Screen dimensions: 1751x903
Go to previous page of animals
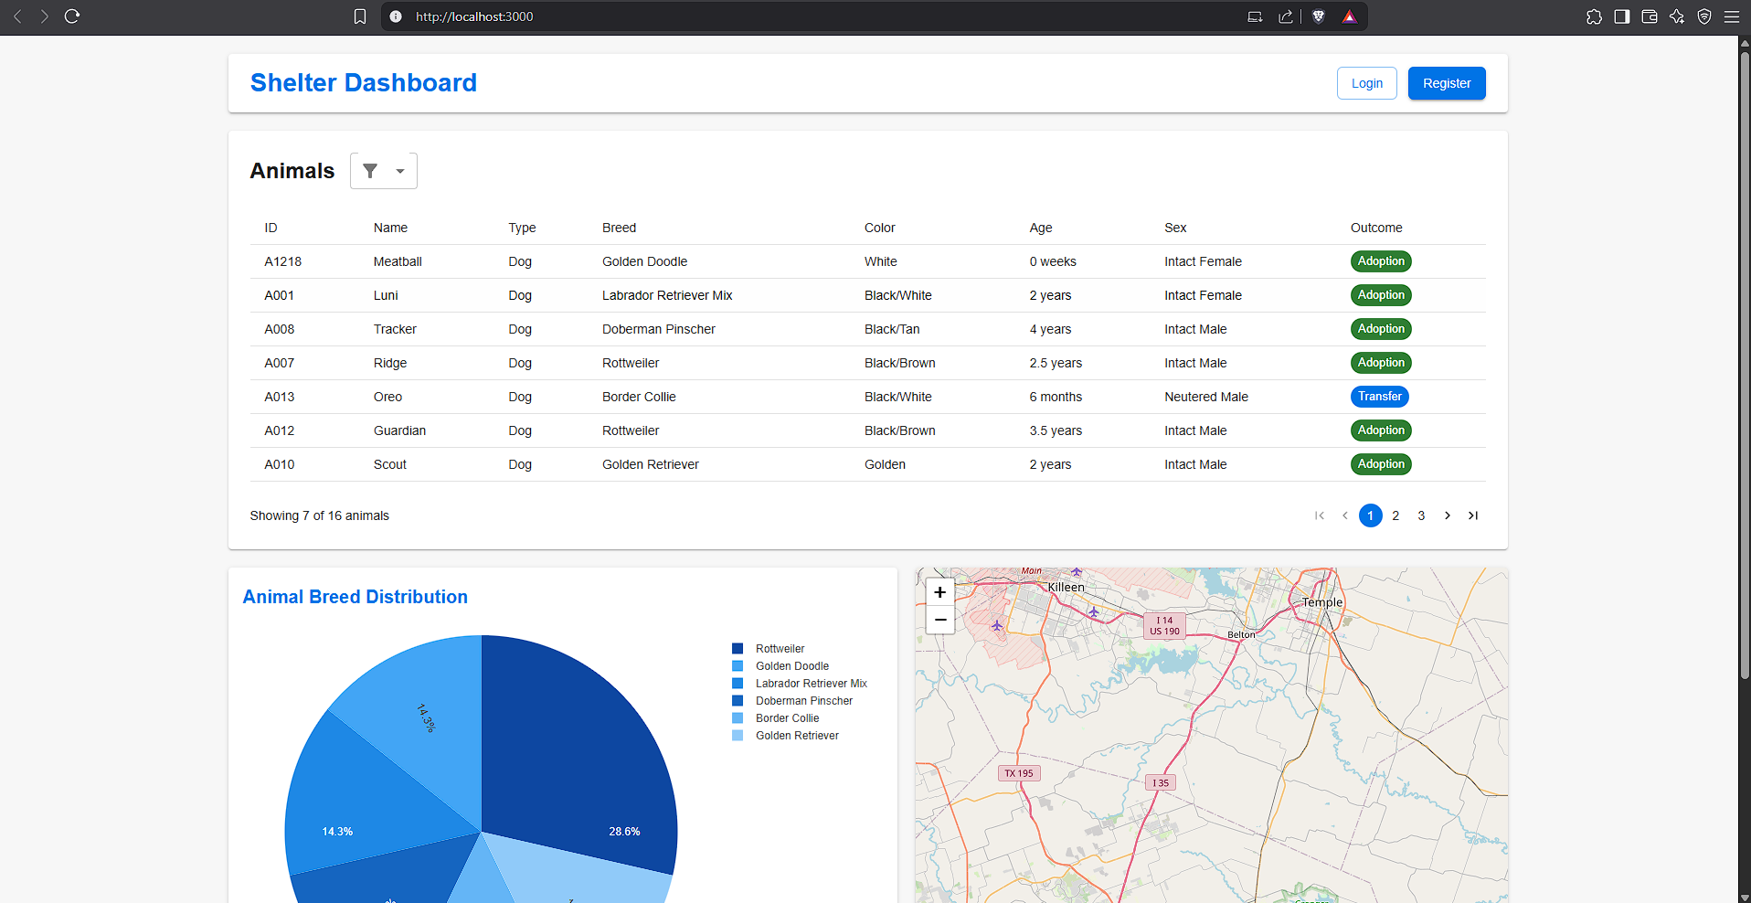click(1345, 515)
